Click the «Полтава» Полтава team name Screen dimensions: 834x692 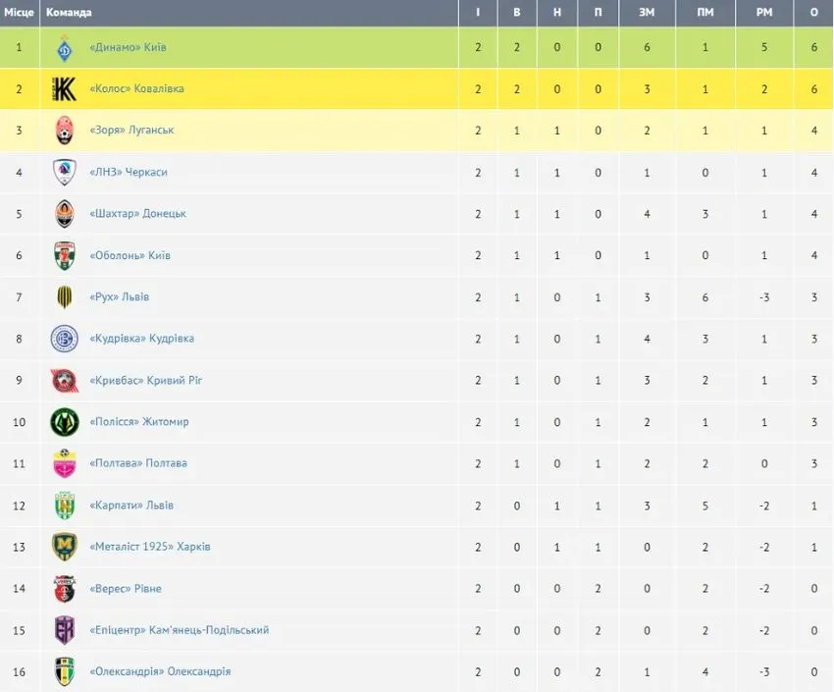pos(138,463)
